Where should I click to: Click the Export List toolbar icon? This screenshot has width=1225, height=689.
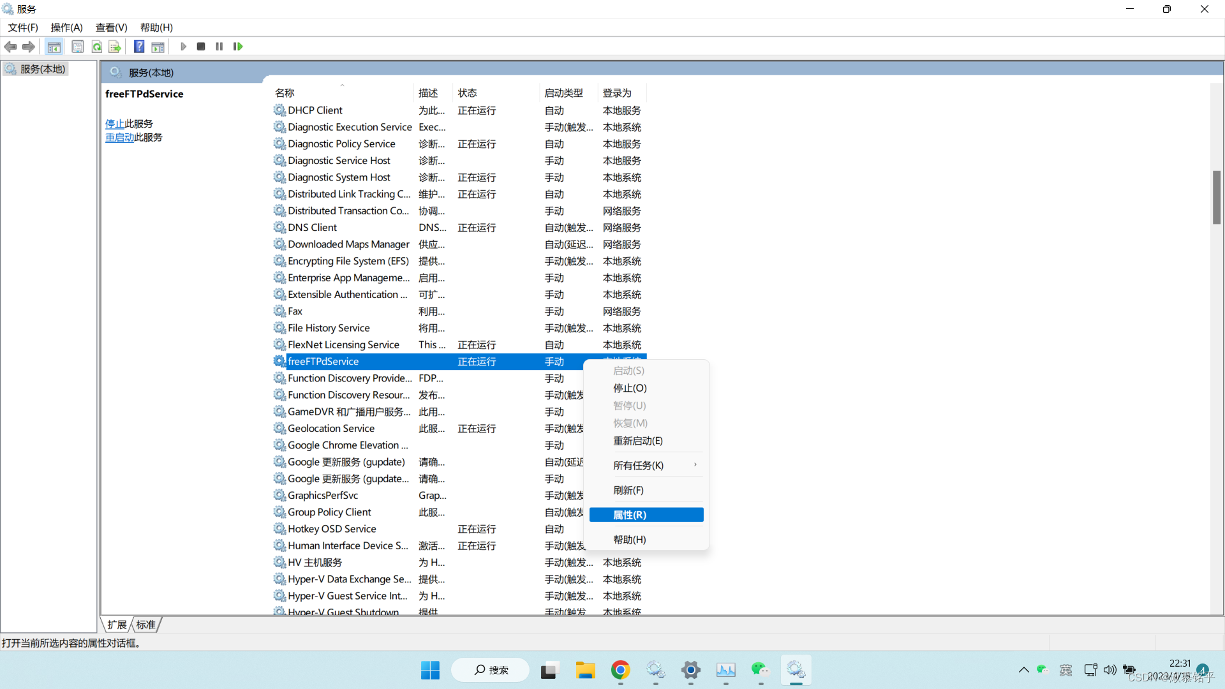click(115, 47)
